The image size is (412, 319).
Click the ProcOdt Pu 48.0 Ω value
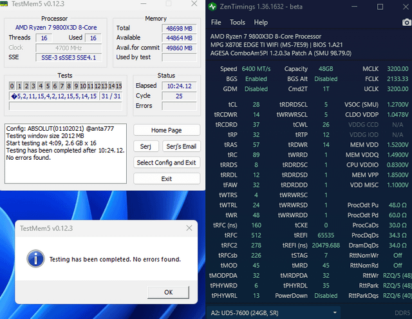398,205
